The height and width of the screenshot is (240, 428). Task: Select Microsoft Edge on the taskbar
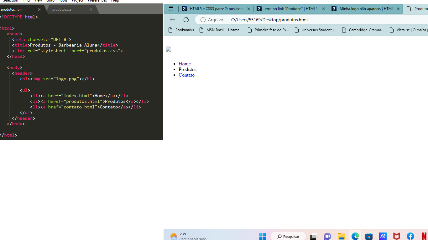coord(355,236)
